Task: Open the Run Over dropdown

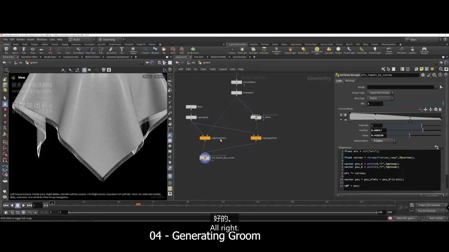Action: pyautogui.click(x=380, y=98)
